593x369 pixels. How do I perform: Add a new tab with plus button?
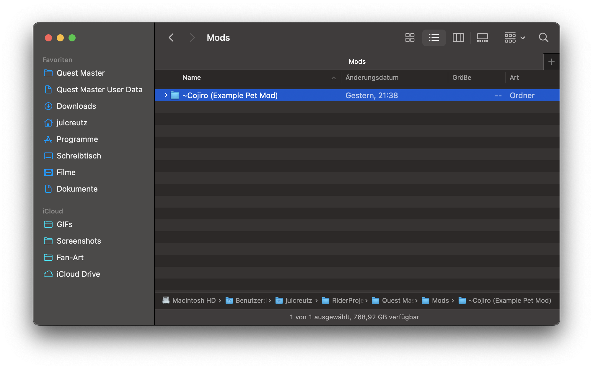click(x=551, y=62)
